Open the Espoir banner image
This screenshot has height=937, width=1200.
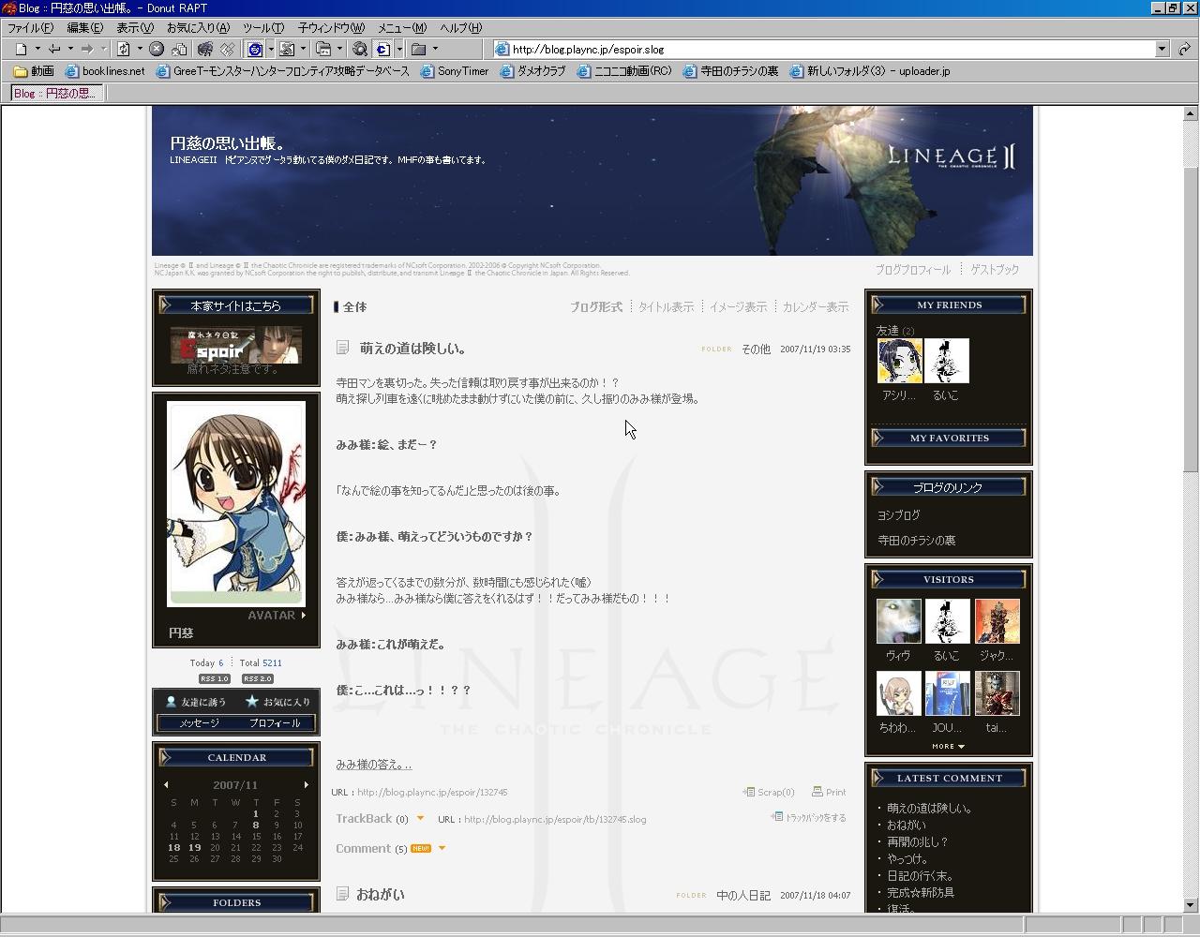coord(236,345)
